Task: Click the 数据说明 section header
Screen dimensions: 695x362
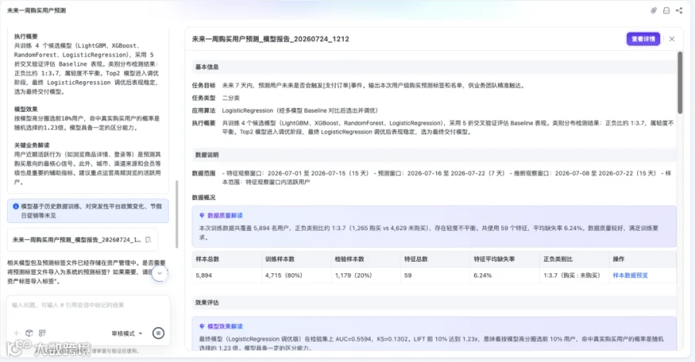Action: [207, 155]
